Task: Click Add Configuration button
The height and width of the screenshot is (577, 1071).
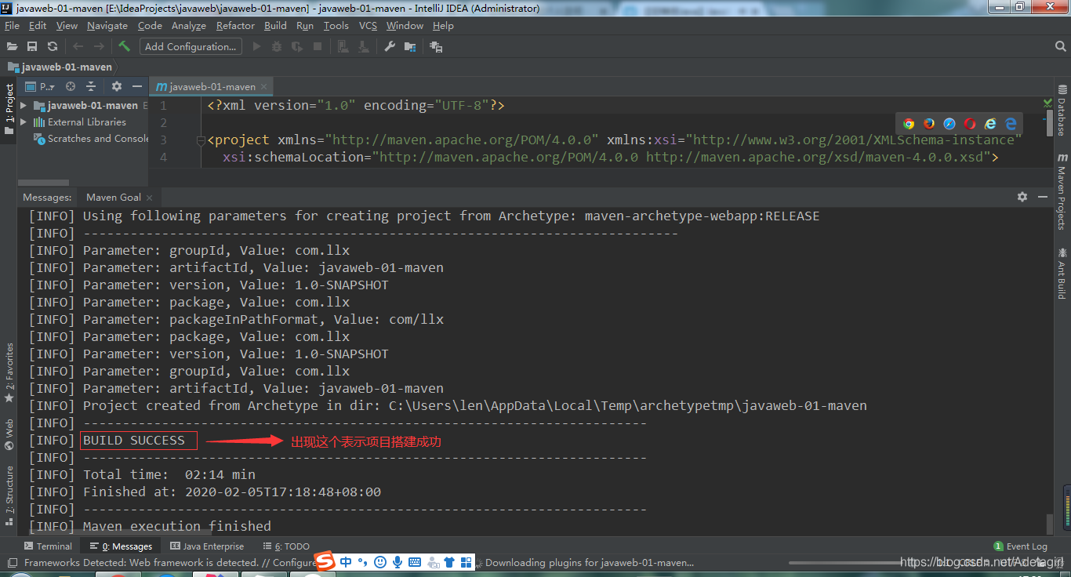Action: (x=191, y=46)
